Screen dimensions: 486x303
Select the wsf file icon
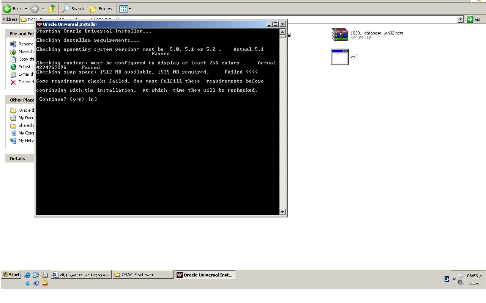pyautogui.click(x=340, y=57)
